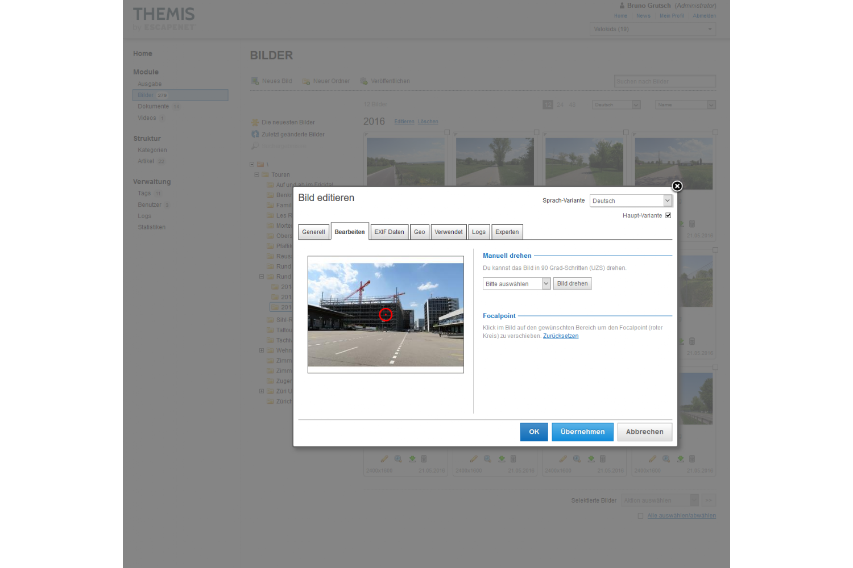Click the magnifier zoom icon under the bottom-left thumbnail
This screenshot has width=853, height=568.
(x=398, y=459)
